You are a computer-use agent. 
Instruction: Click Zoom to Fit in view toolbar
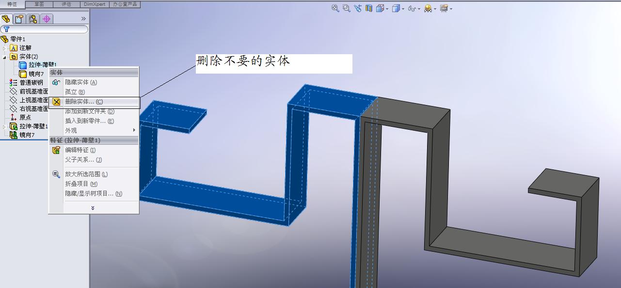point(335,8)
